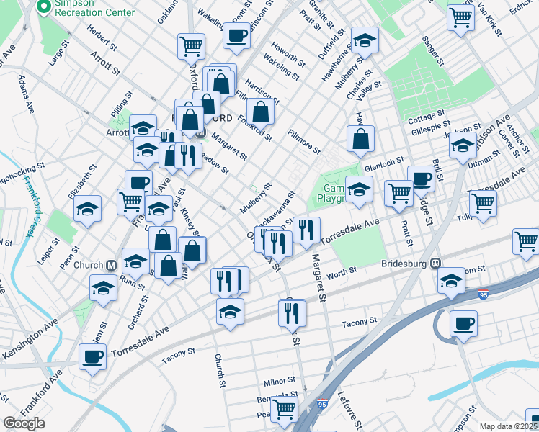Select the Kensington Ave street label

[30, 339]
